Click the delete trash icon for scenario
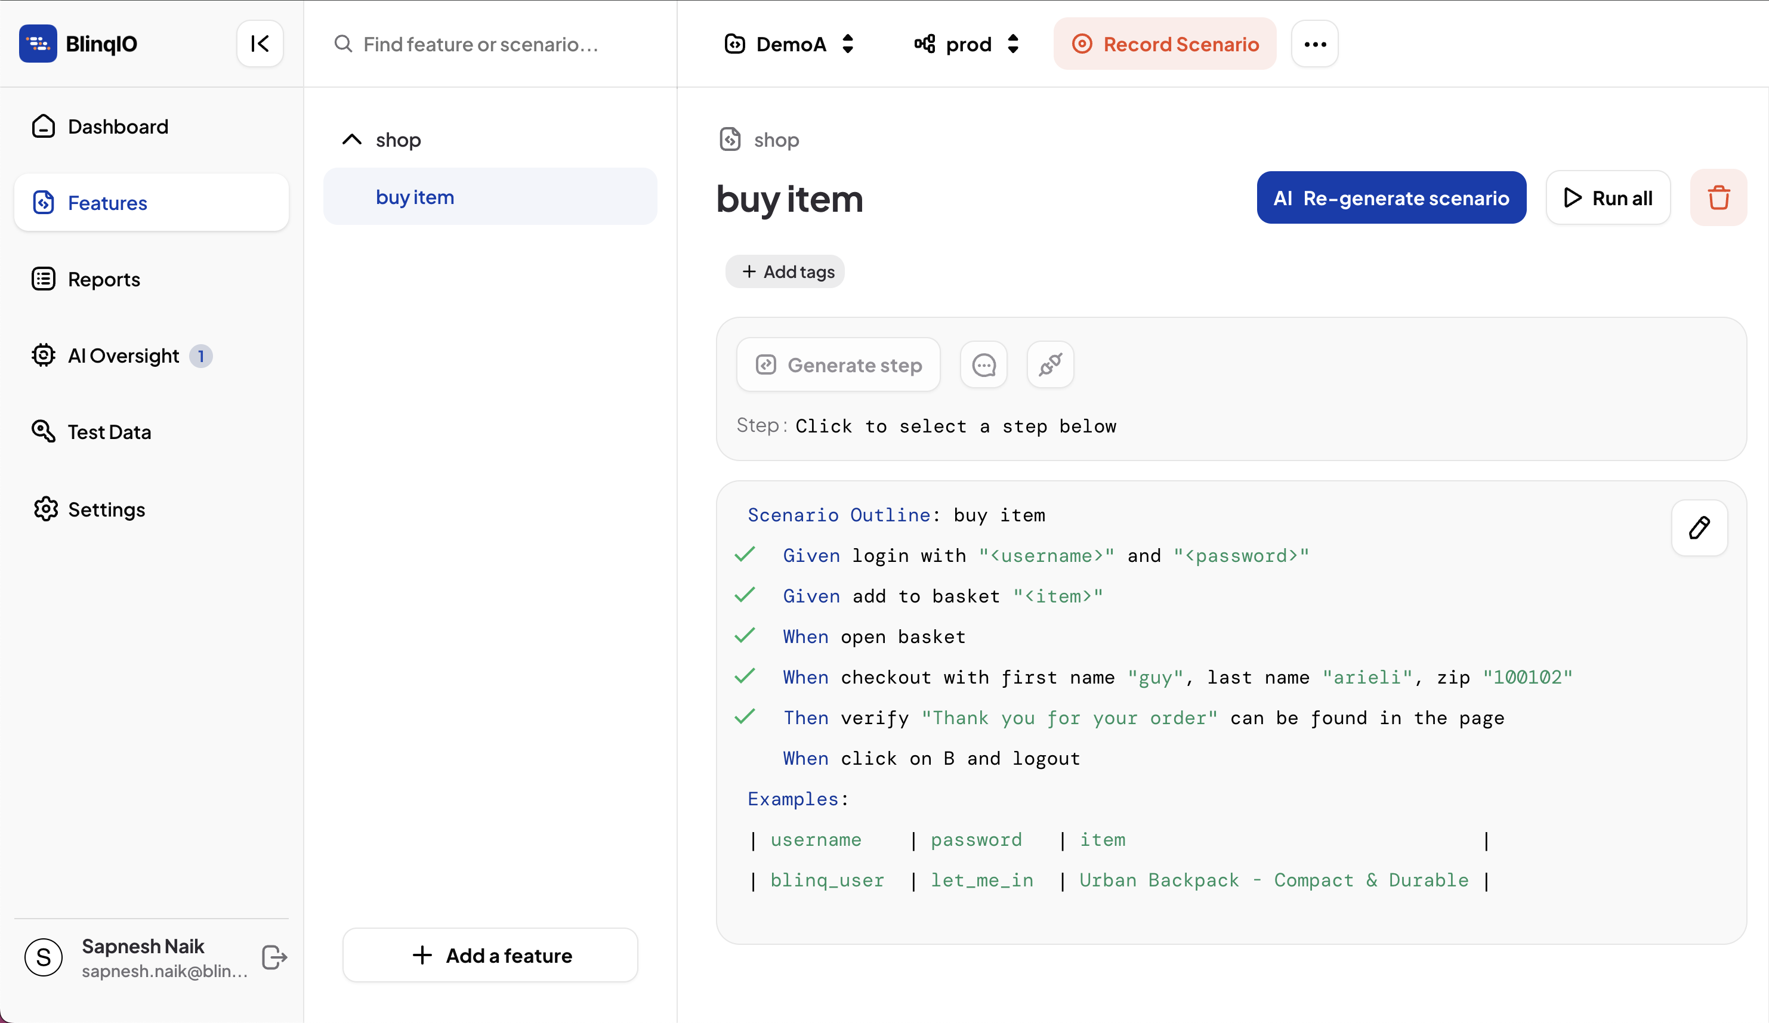Screen dimensions: 1769x1023 [1718, 197]
